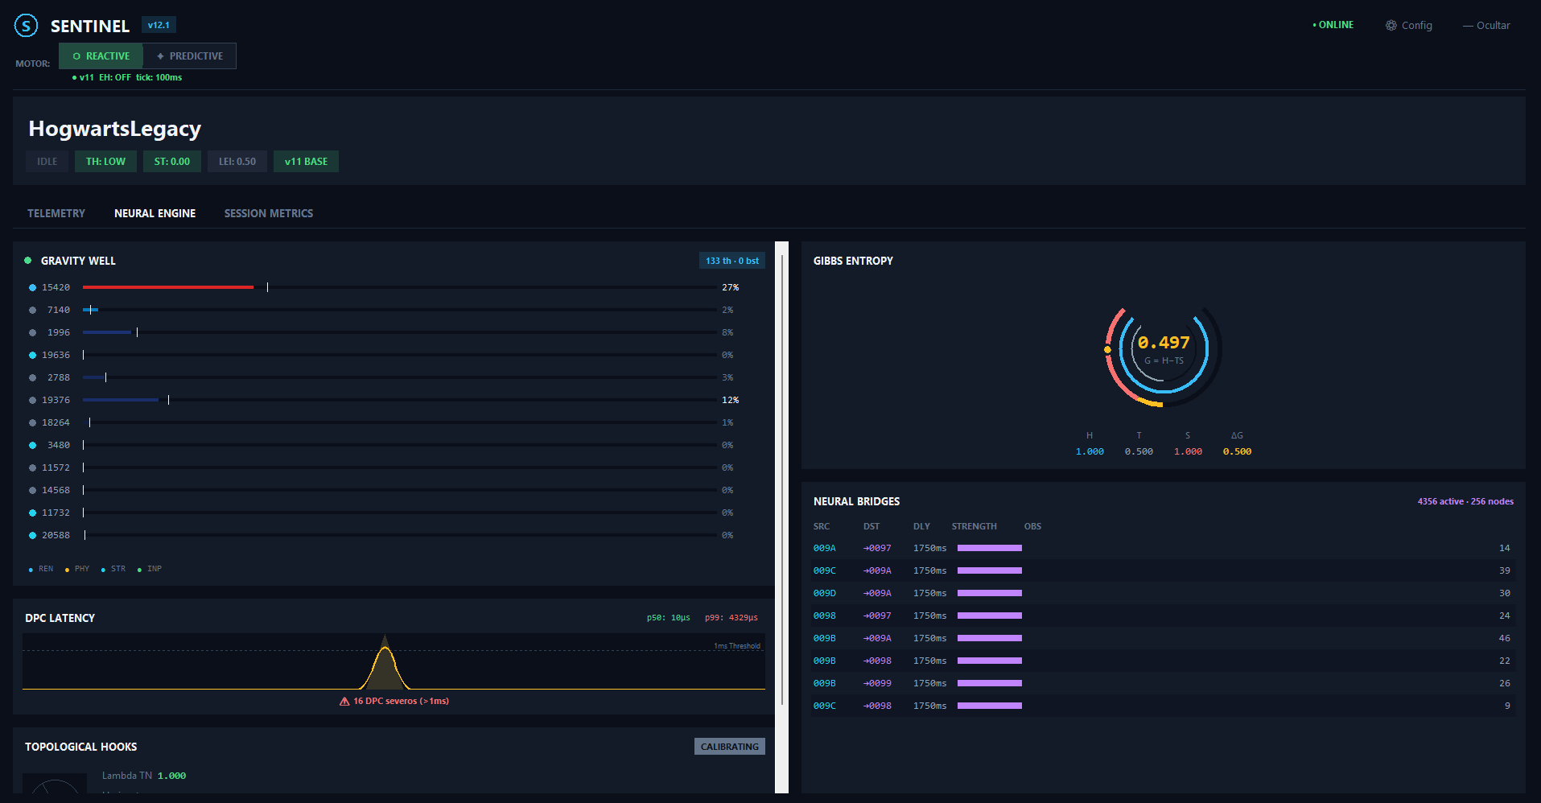
Task: Select bridge row 009D →009A
Action: point(1163,593)
